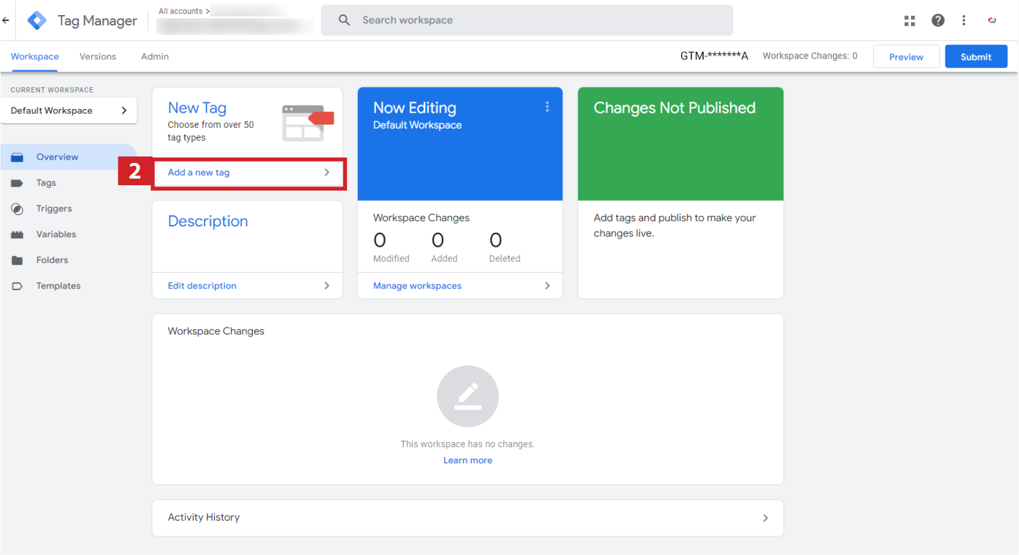Image resolution: width=1019 pixels, height=555 pixels.
Task: Switch to the Admin tab
Action: tap(155, 57)
